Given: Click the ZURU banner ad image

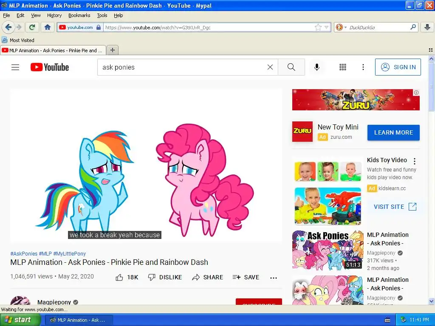Looking at the screenshot, I should (356, 100).
